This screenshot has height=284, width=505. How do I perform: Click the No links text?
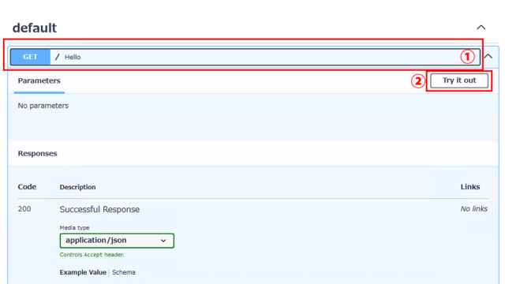click(x=473, y=209)
